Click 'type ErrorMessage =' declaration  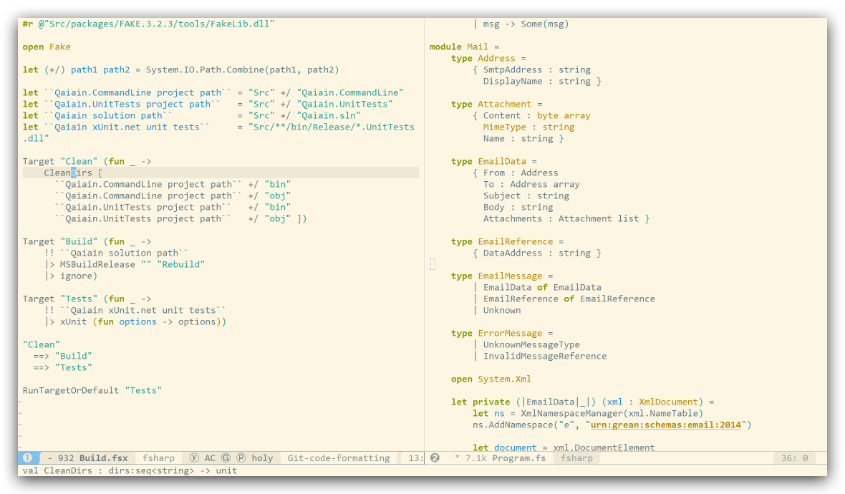(502, 333)
